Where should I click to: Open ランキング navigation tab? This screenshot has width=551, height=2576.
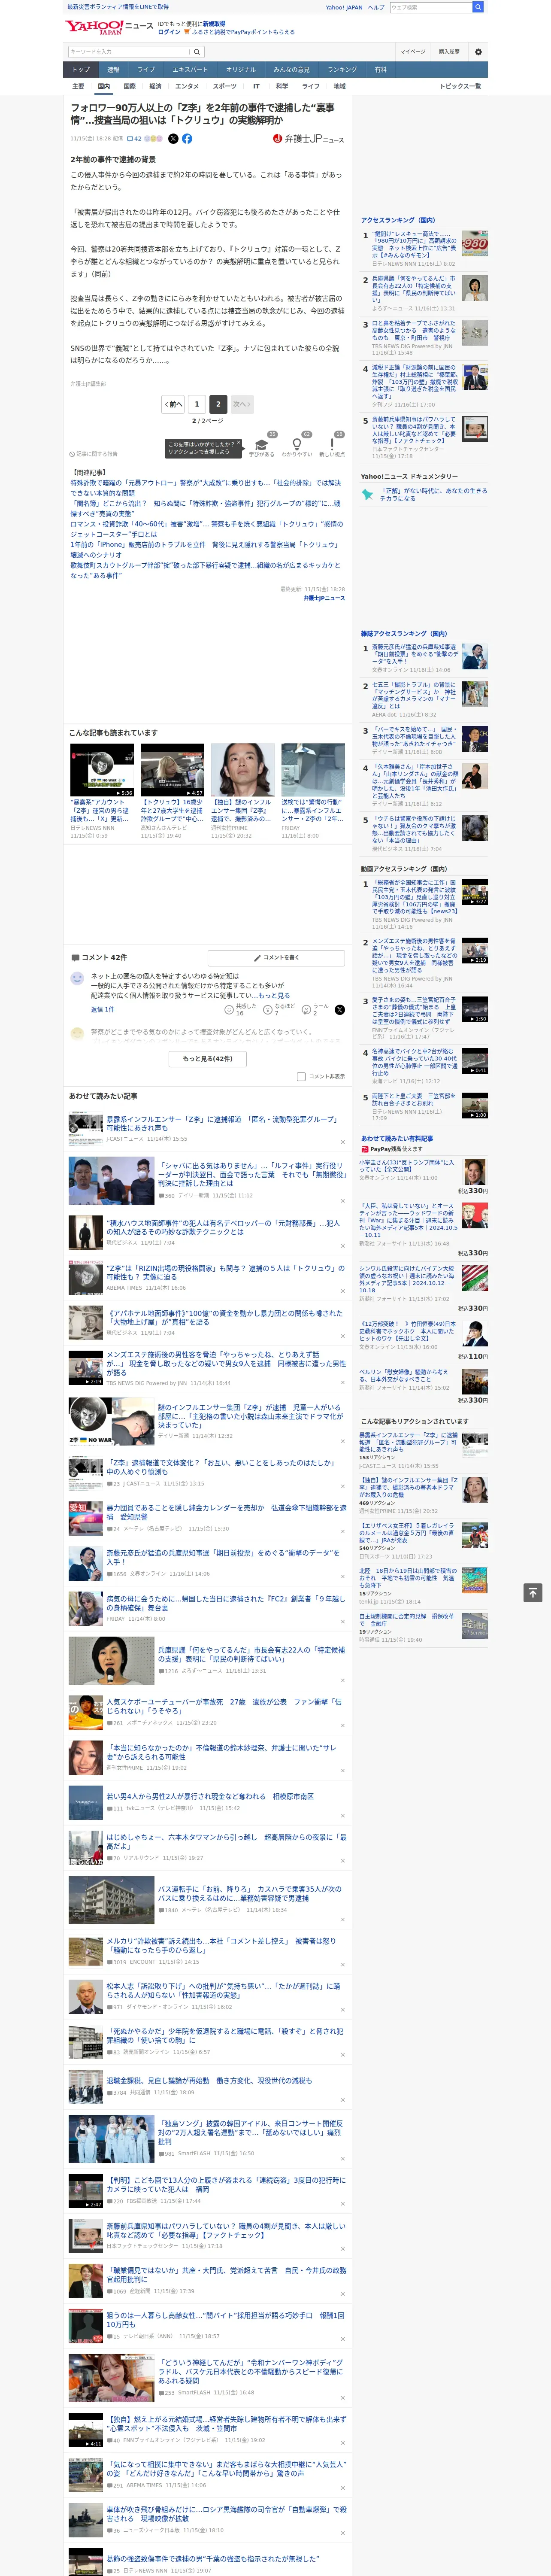[342, 70]
